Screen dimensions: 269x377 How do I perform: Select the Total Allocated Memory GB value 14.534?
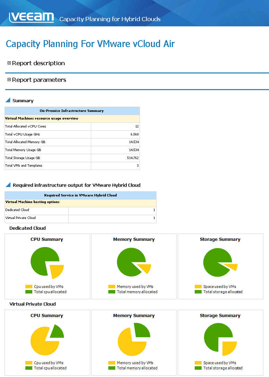(134, 142)
